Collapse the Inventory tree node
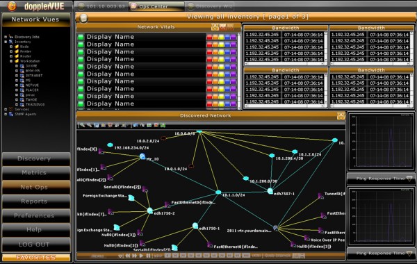 click(x=6, y=42)
